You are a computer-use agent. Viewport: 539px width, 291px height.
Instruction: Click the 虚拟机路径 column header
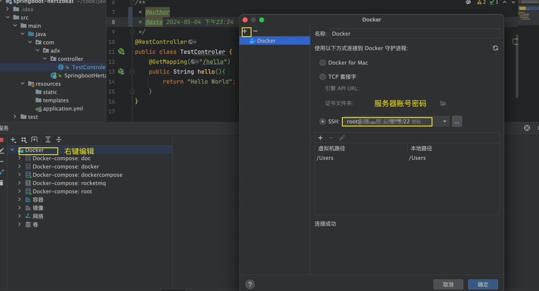361,148
